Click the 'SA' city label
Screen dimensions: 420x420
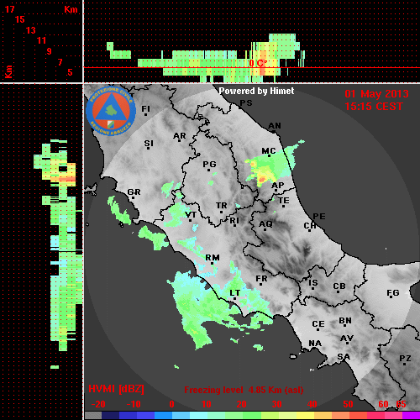tap(344, 357)
